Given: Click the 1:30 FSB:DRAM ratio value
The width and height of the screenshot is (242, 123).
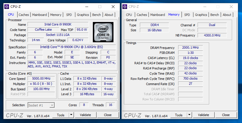Looking at the screenshot, I should click(x=190, y=53).
